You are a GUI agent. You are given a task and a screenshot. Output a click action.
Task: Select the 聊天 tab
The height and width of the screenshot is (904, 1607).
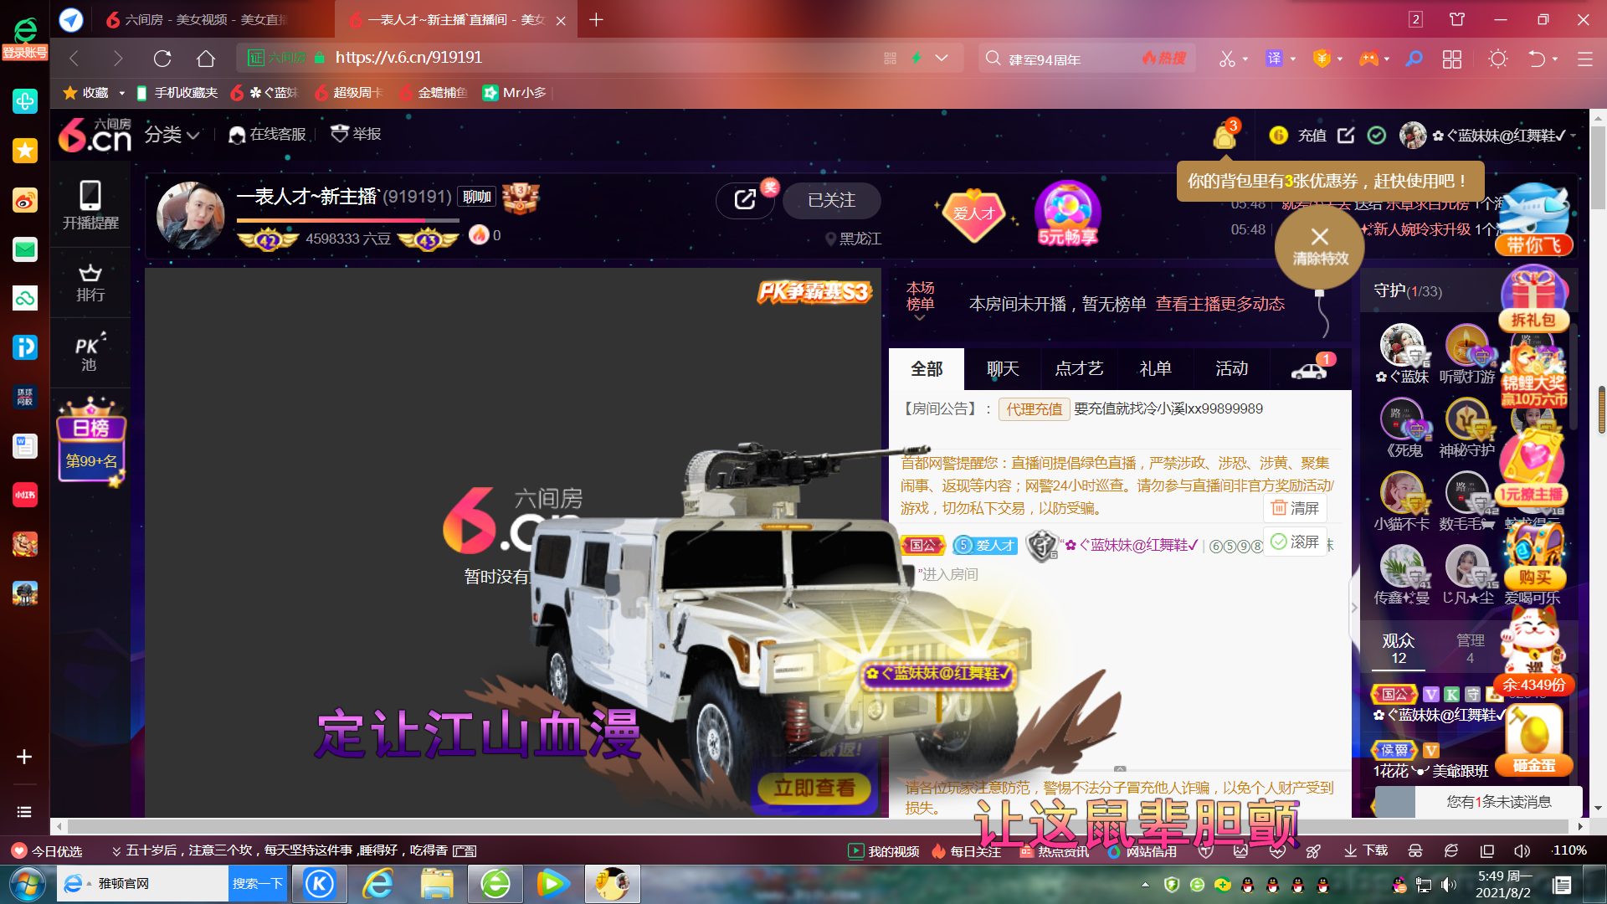click(x=1003, y=369)
